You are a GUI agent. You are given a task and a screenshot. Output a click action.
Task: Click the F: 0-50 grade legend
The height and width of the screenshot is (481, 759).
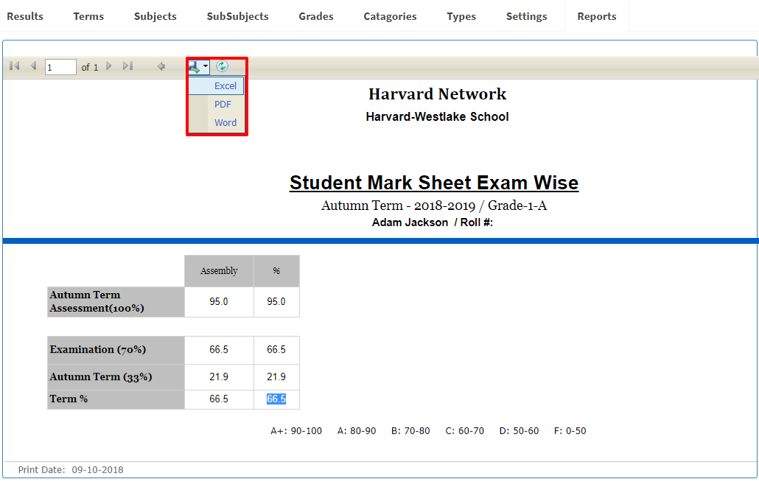coord(570,431)
